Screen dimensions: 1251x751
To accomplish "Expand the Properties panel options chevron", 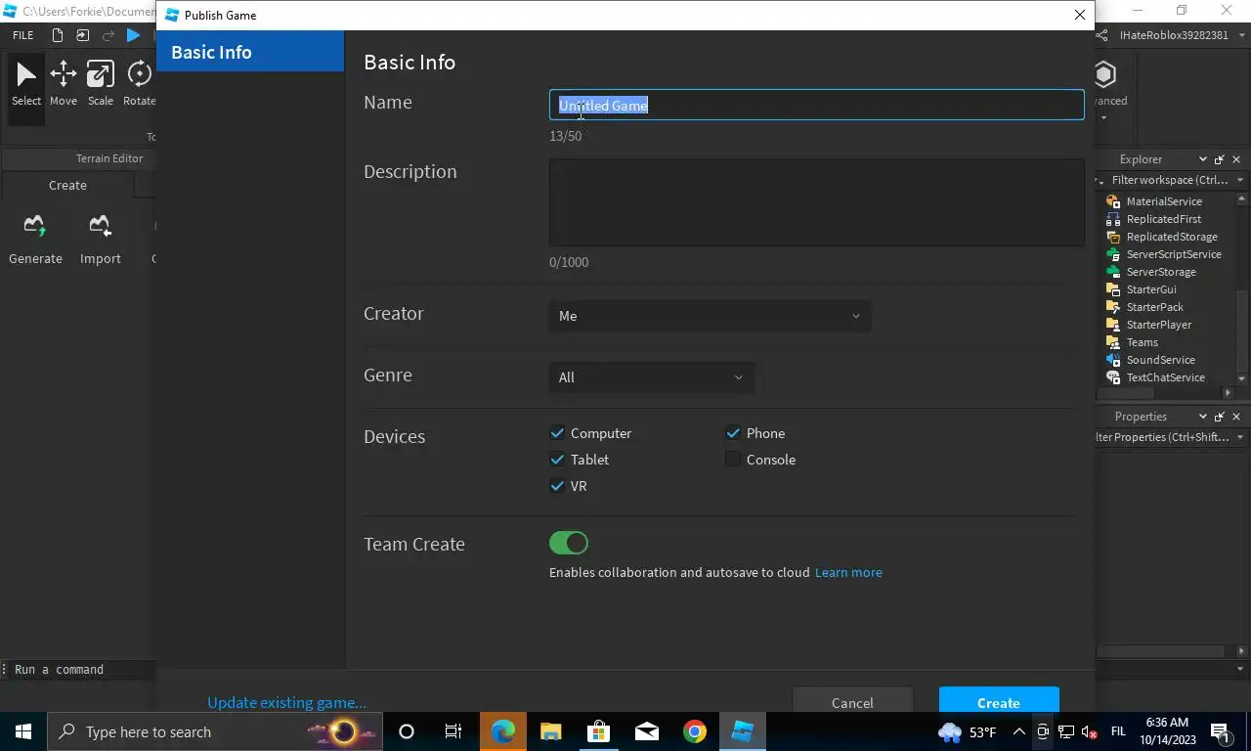I will [1203, 417].
